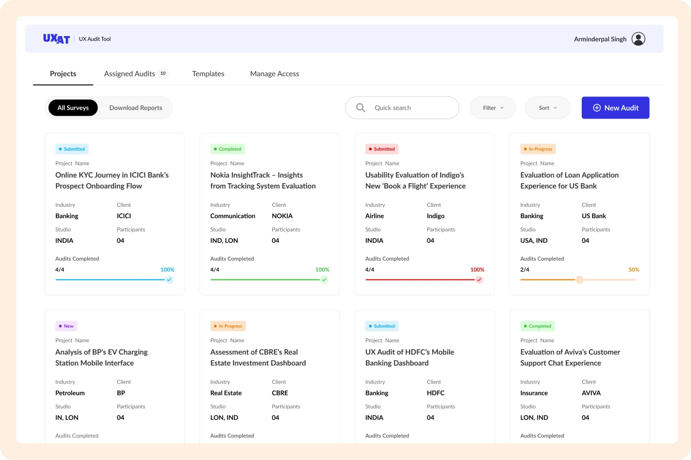Switch to All Surveys view
Image resolution: width=691 pixels, height=460 pixels.
click(73, 108)
